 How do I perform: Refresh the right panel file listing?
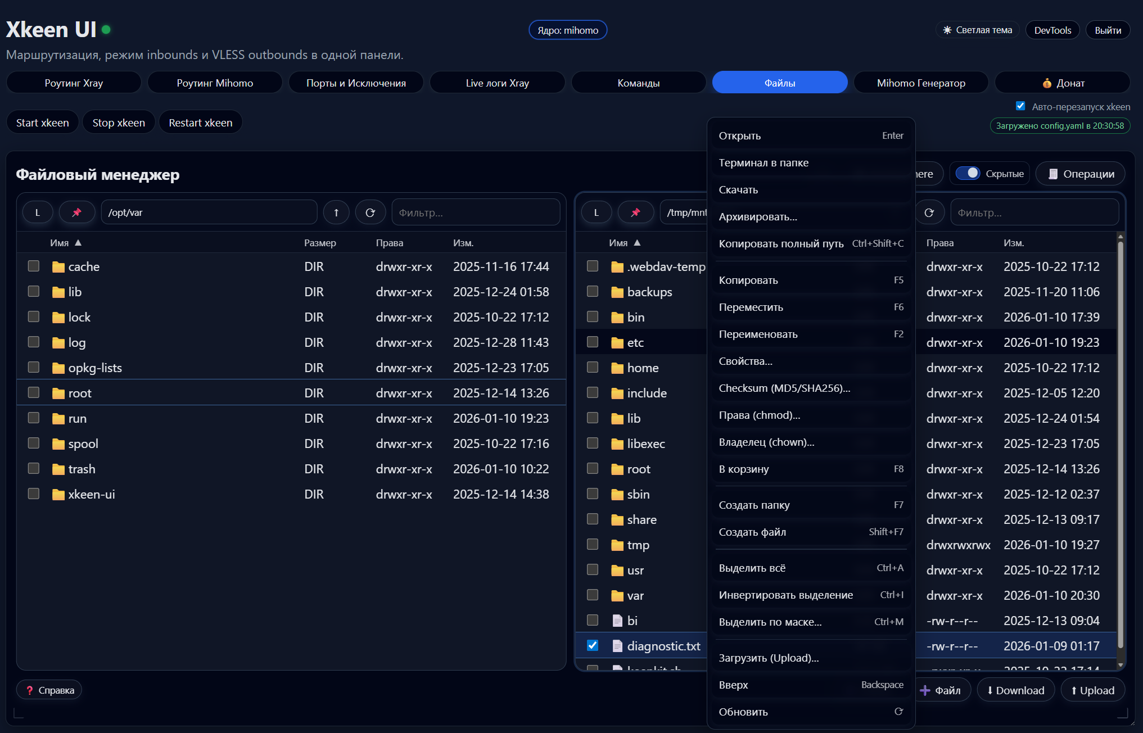point(930,212)
